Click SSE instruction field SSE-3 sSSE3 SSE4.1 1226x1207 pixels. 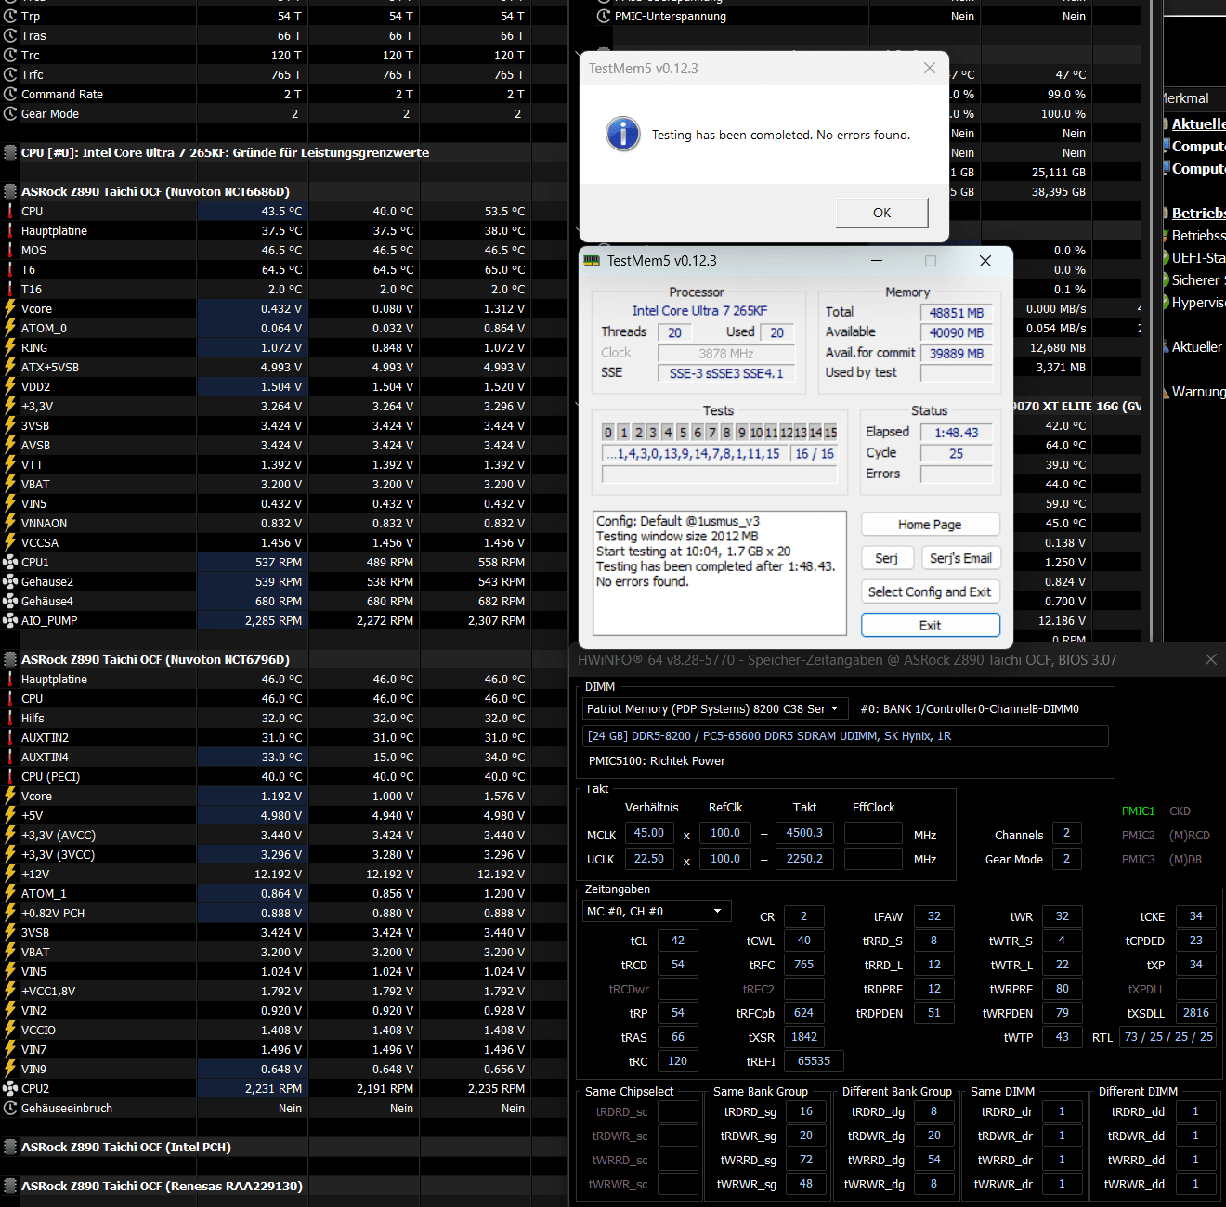[726, 373]
